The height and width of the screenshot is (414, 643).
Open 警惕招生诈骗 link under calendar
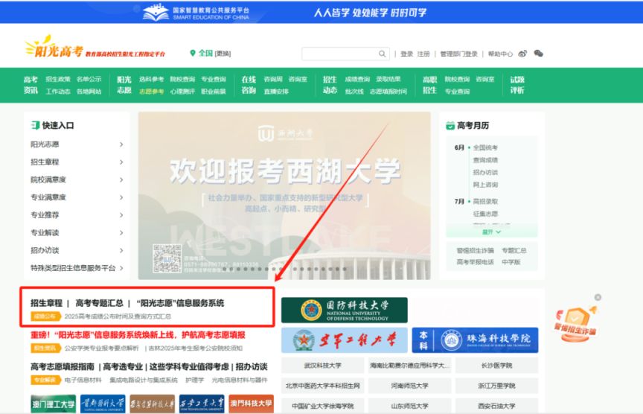pos(476,250)
